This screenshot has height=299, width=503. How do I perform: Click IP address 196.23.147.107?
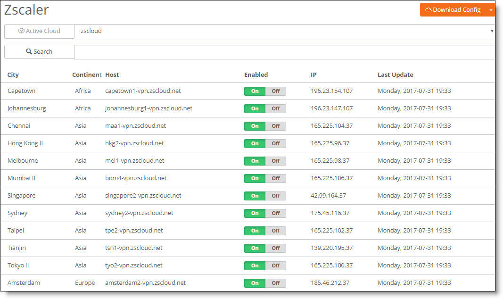[x=331, y=108]
